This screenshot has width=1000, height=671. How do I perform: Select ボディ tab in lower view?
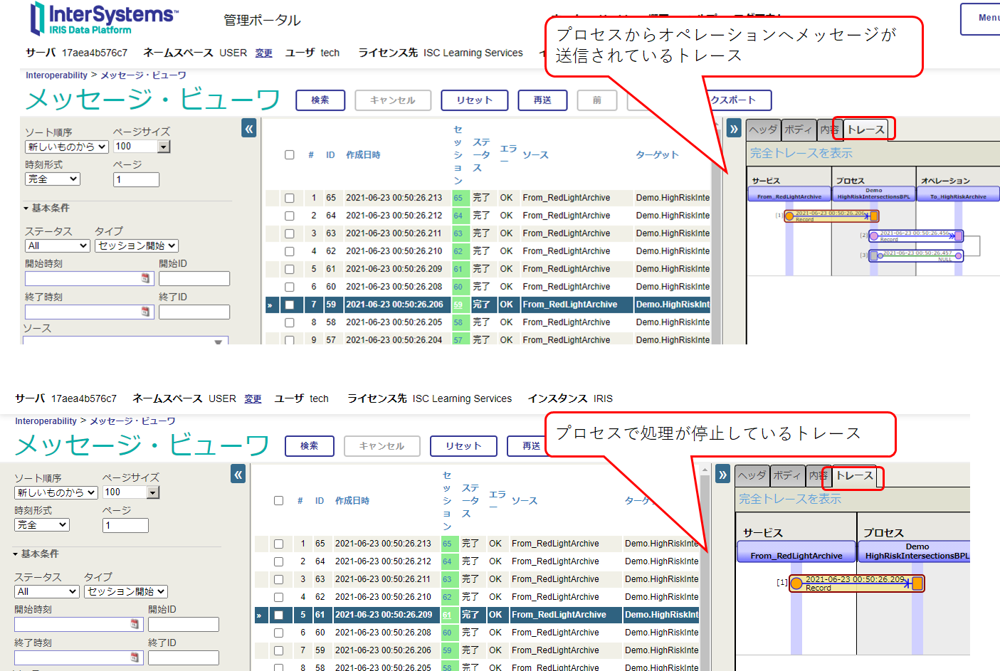click(x=787, y=475)
